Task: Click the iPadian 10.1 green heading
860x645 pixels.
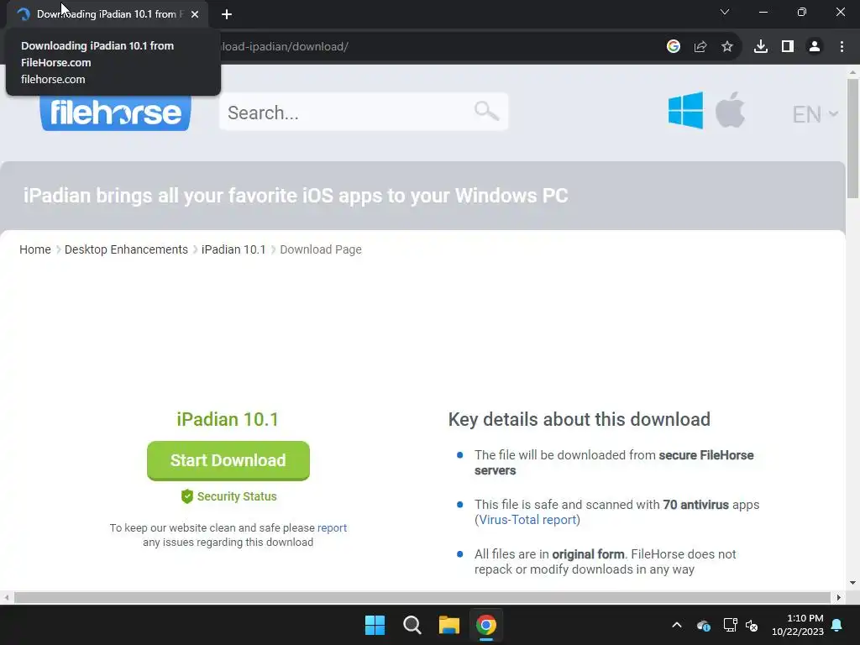Action: 228,420
